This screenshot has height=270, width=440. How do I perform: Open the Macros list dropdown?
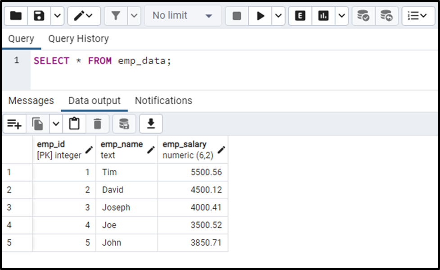[x=417, y=15]
